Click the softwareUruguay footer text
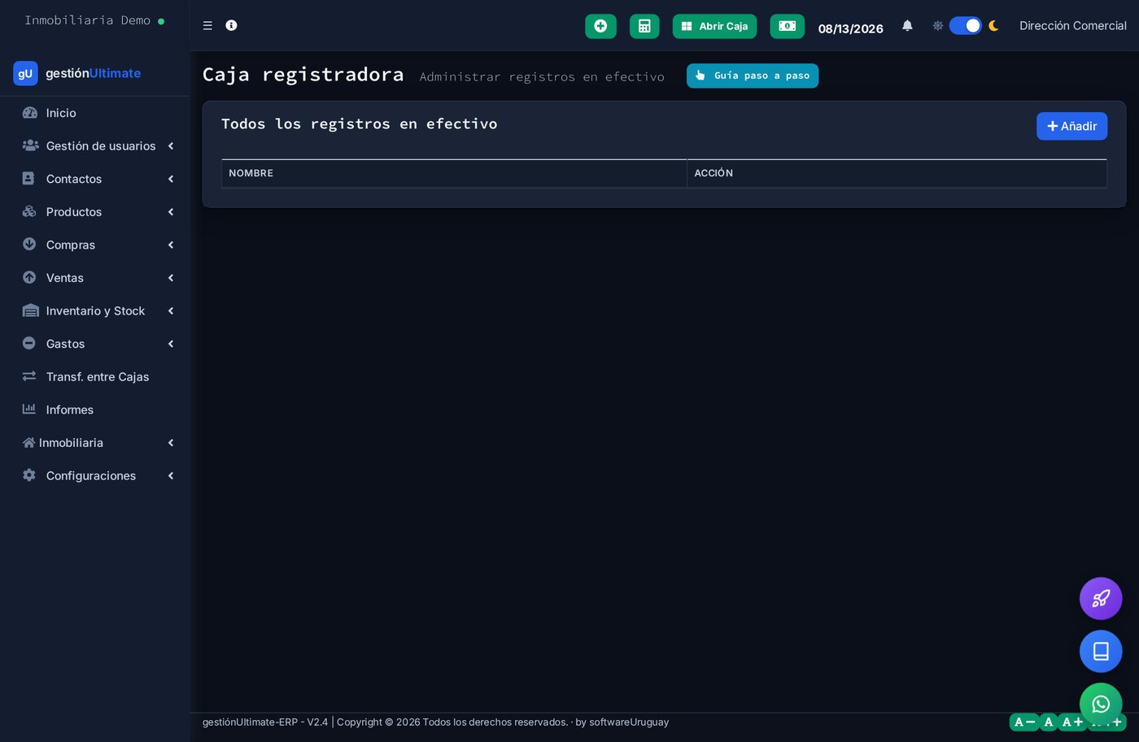 click(629, 722)
